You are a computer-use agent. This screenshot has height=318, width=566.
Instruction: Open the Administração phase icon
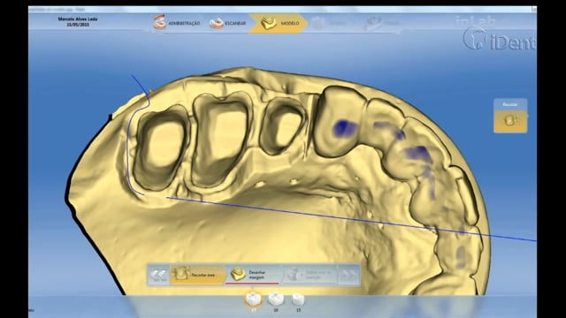click(159, 22)
